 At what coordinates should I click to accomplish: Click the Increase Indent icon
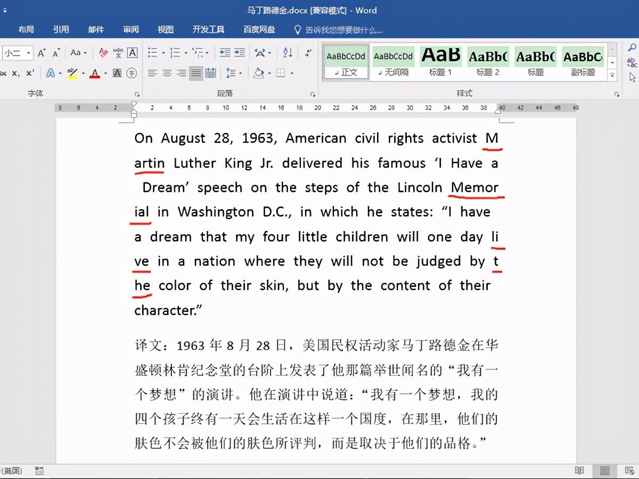pos(239,53)
